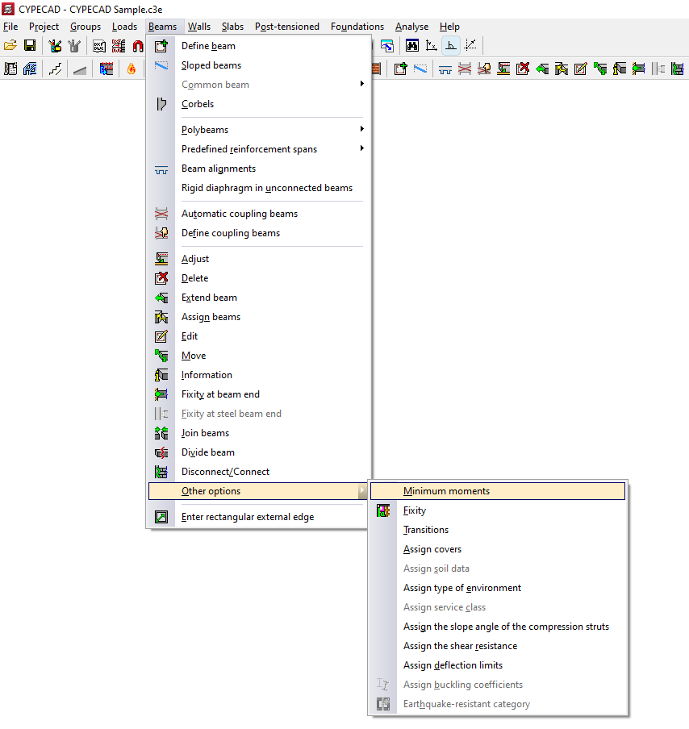Click the Define beam icon in the toolbar

[x=400, y=69]
